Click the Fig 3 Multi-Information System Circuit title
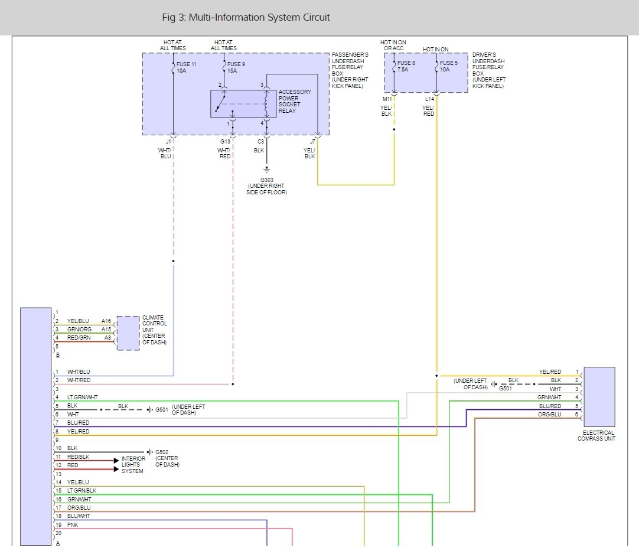Image resolution: width=639 pixels, height=554 pixels. pyautogui.click(x=246, y=17)
